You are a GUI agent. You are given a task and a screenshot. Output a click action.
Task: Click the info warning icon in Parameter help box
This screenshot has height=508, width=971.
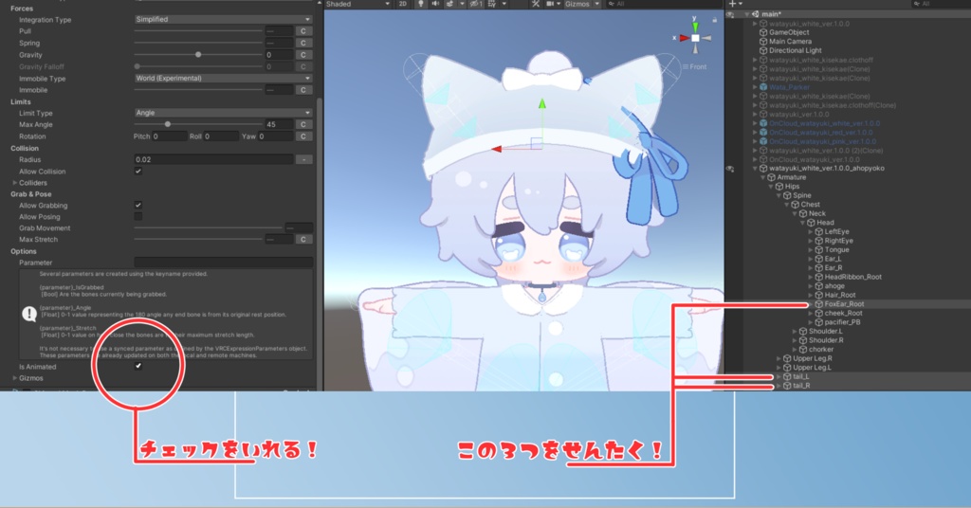tap(29, 315)
